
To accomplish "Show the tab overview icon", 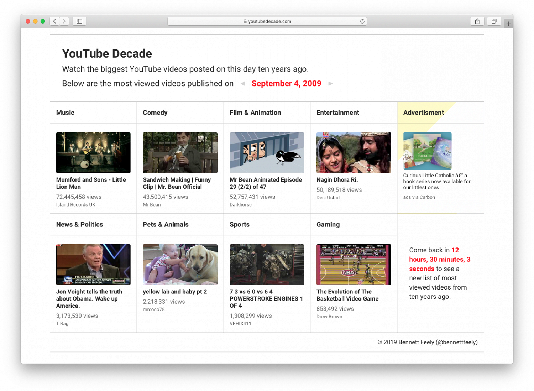I will (494, 21).
